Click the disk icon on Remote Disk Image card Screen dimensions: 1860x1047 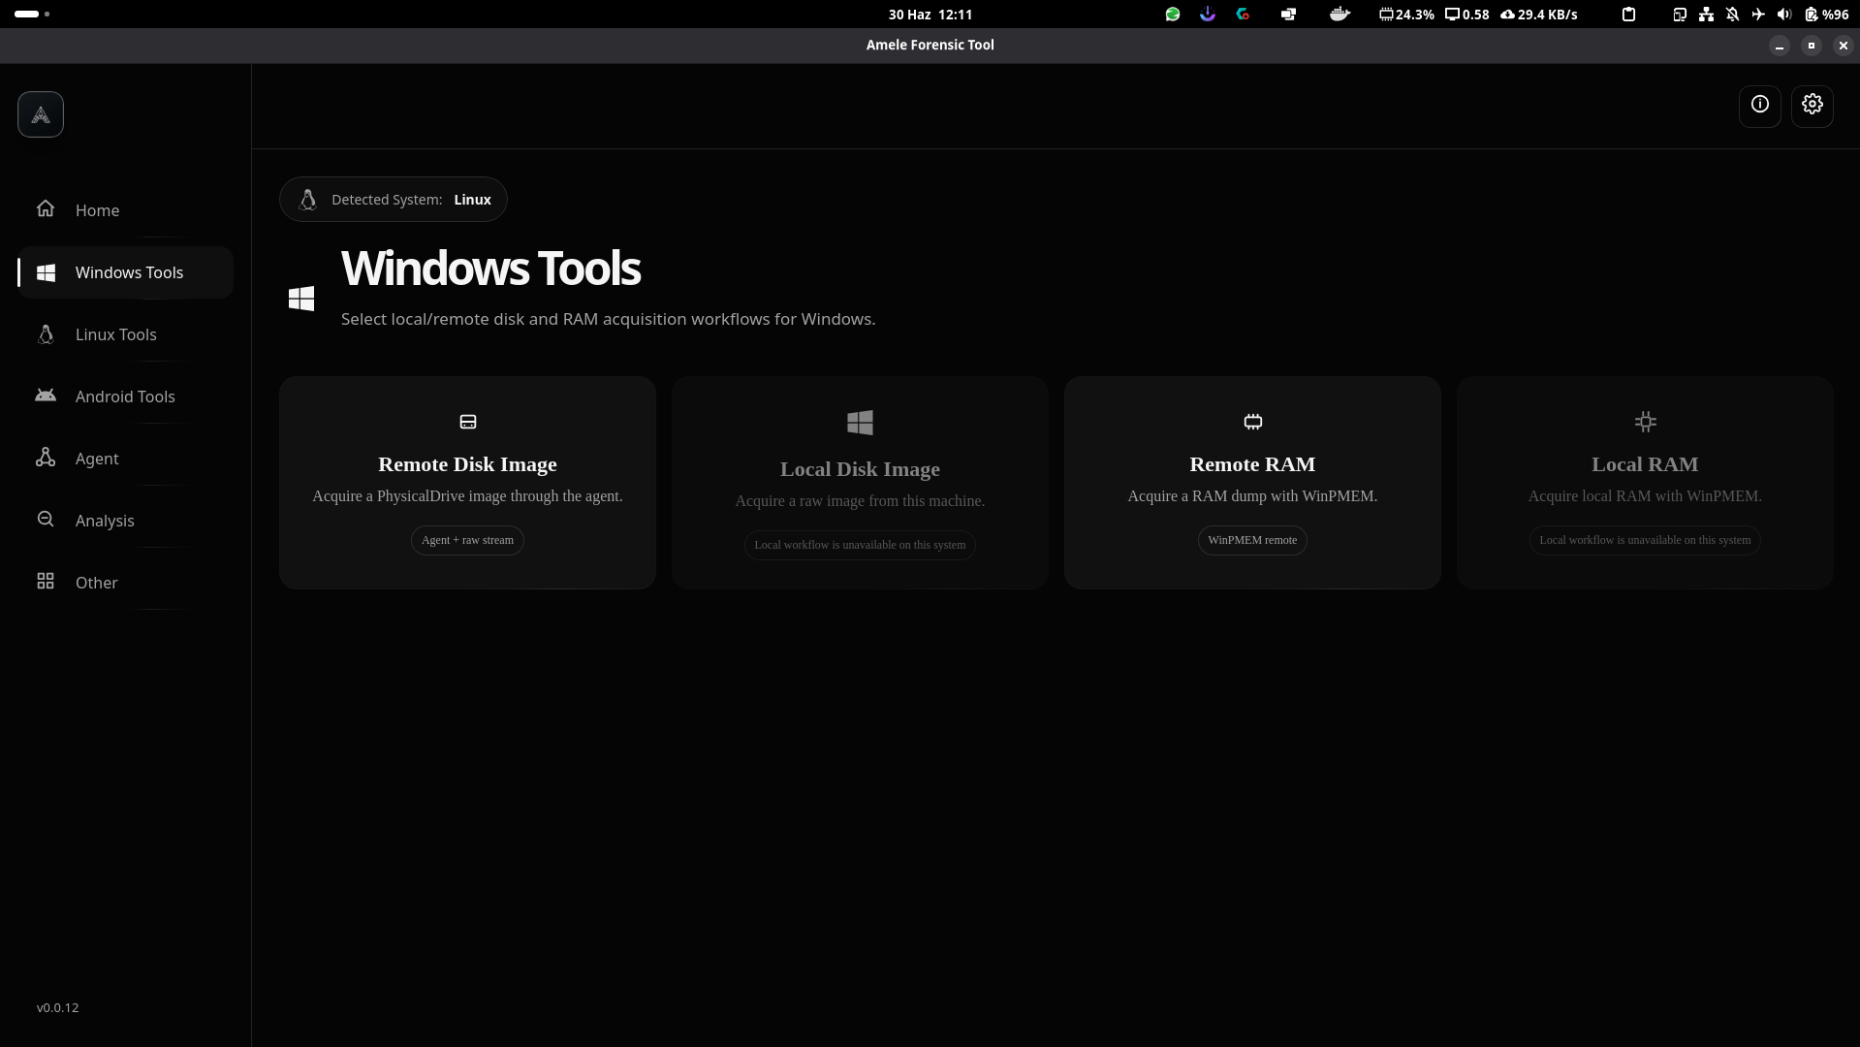(x=467, y=422)
